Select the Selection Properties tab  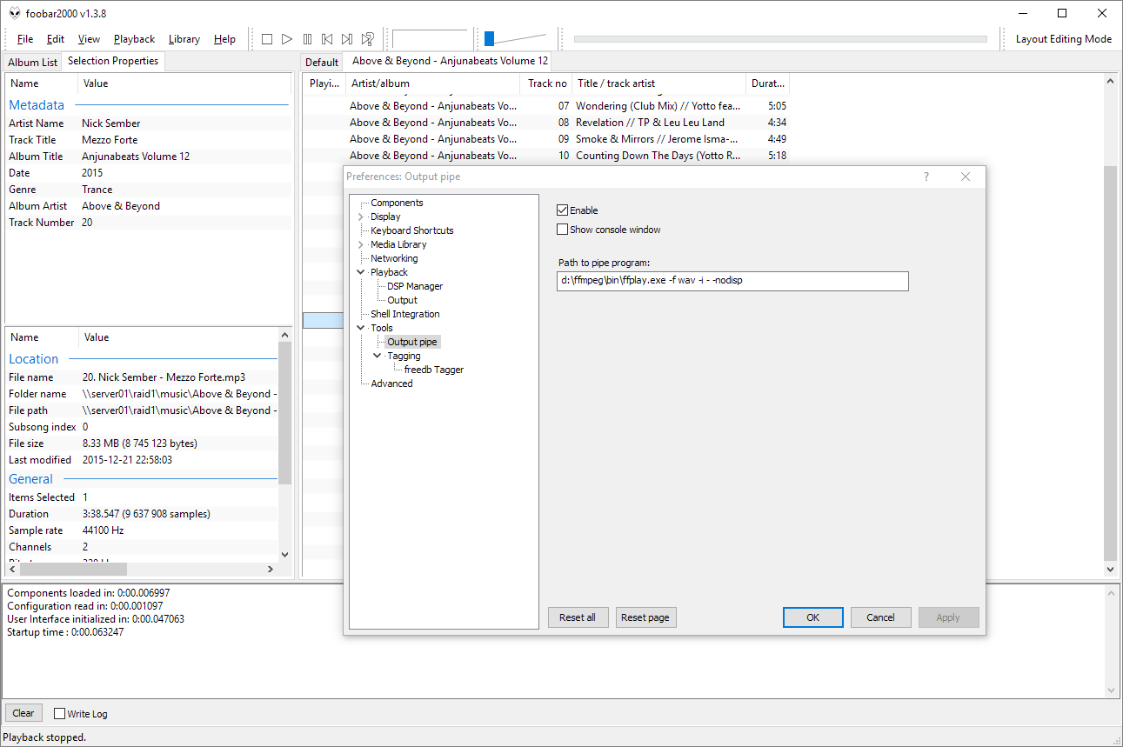113,61
